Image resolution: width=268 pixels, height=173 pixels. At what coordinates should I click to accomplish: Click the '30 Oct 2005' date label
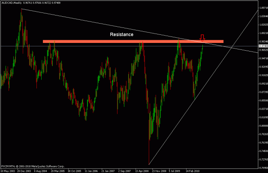74,171
